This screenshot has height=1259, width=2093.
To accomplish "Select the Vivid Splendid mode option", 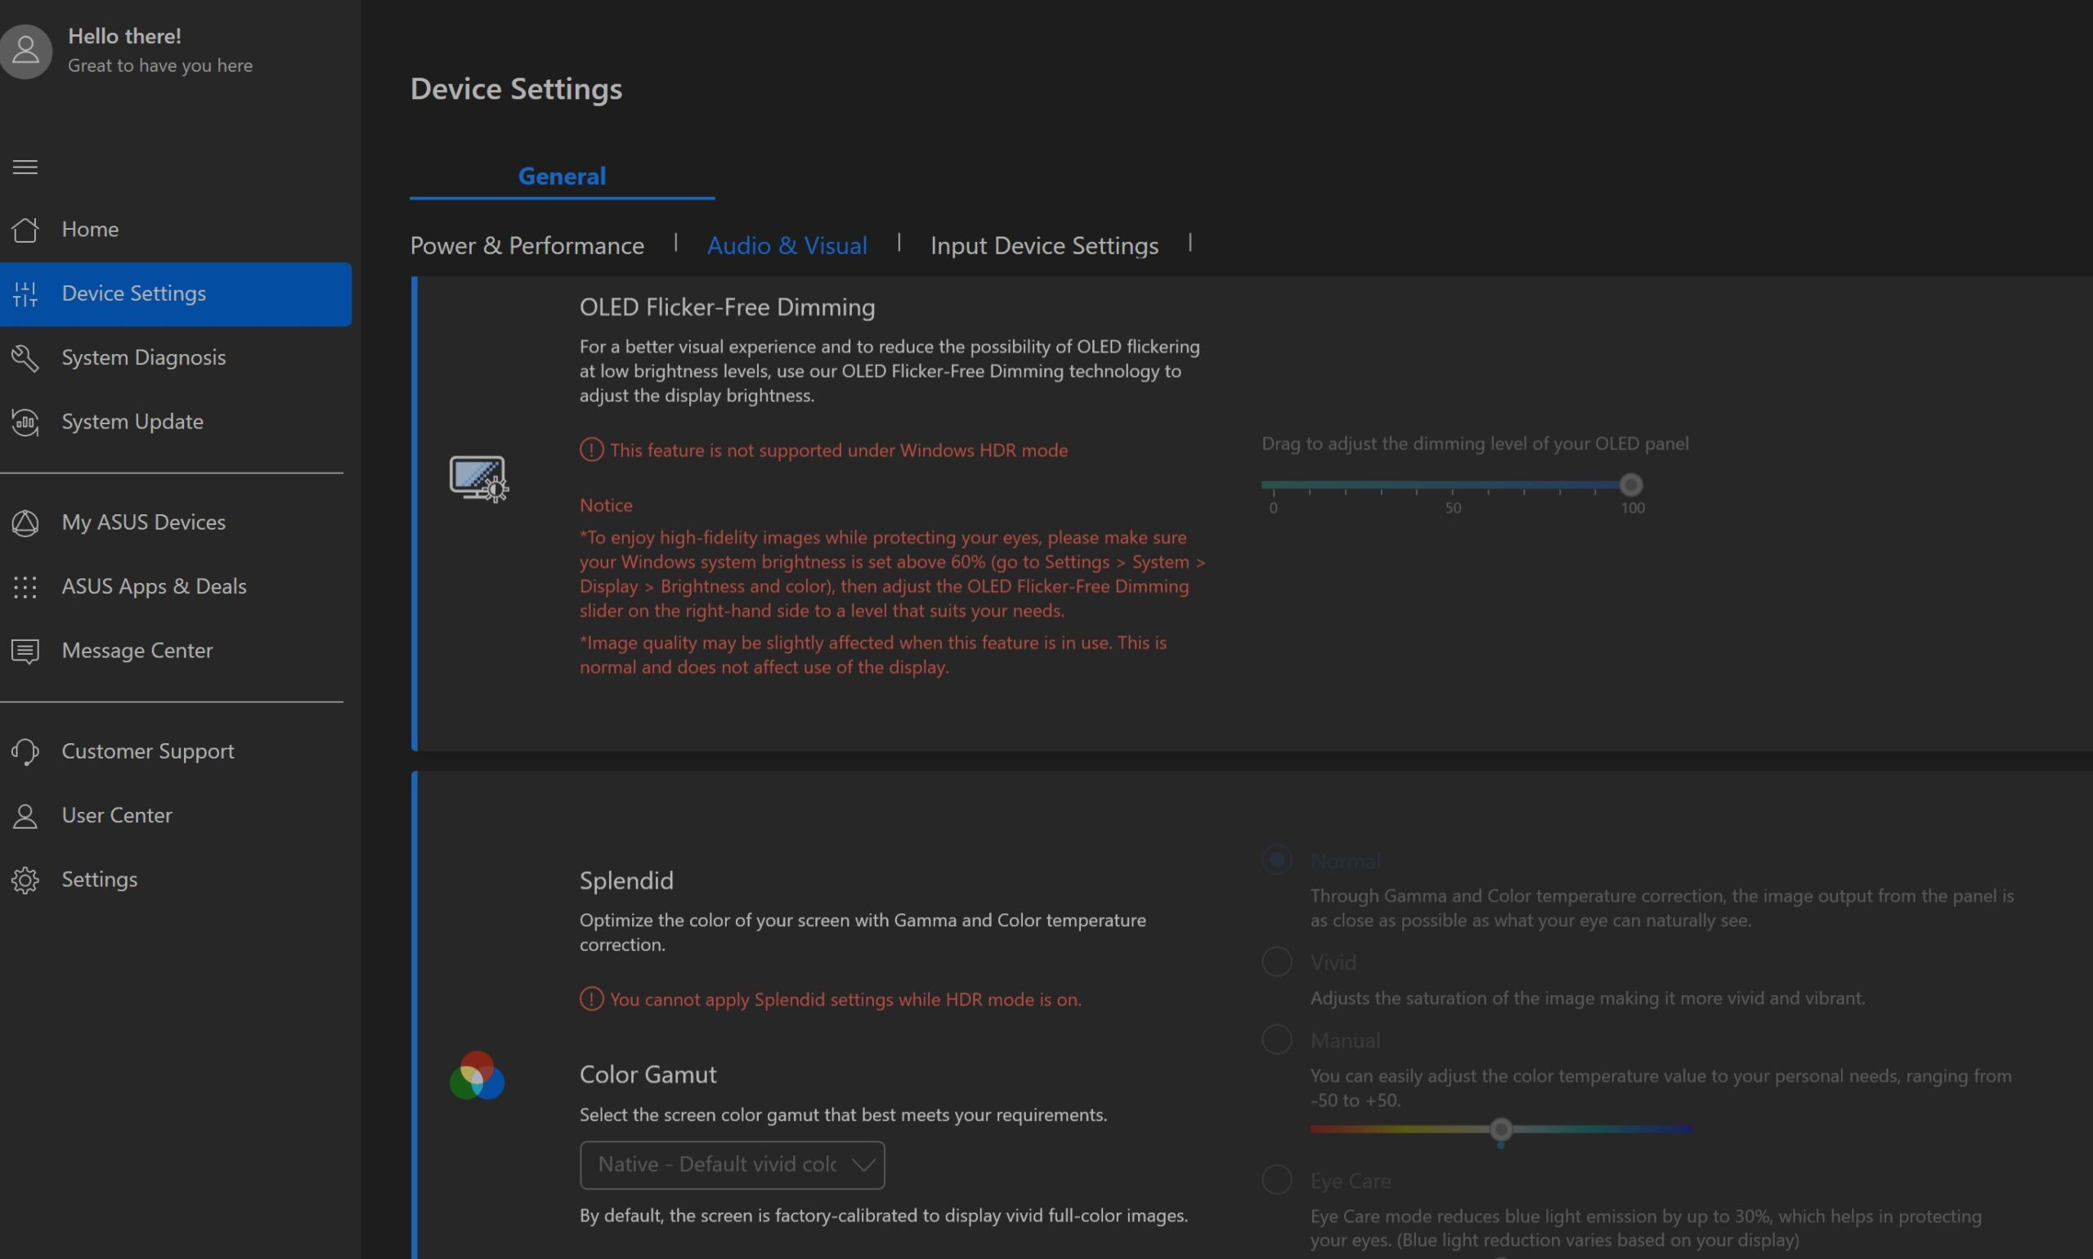I will click(1277, 962).
